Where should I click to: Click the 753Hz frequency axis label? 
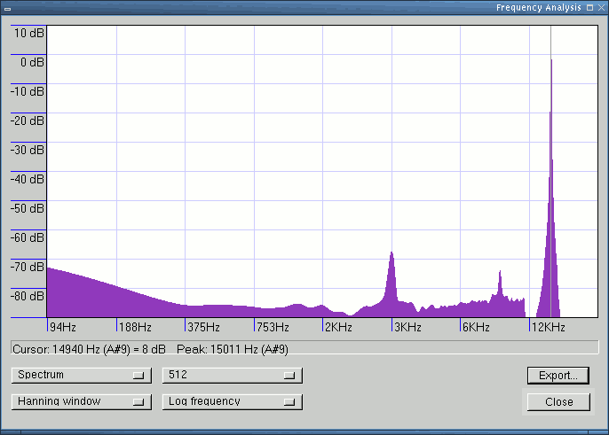271,327
